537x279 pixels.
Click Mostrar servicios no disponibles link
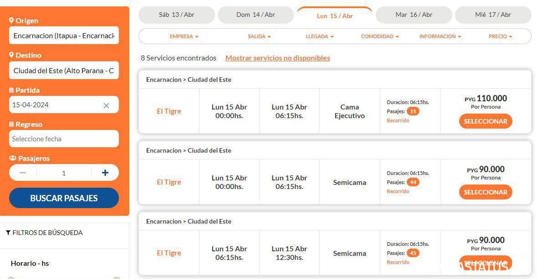click(x=277, y=58)
